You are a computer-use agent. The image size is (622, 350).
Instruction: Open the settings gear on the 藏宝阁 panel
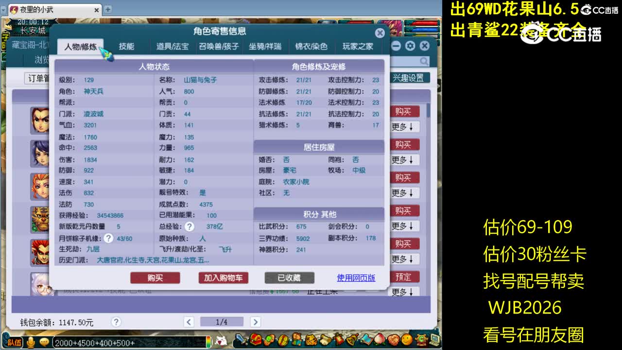[410, 45]
